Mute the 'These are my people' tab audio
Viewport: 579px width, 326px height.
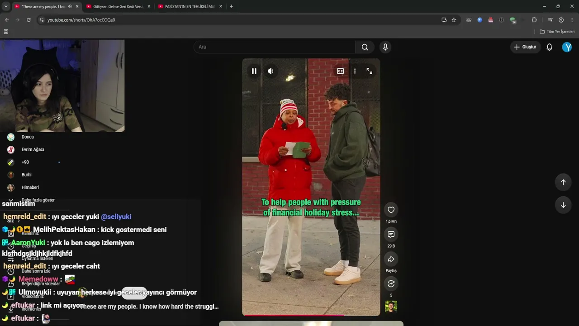70,6
